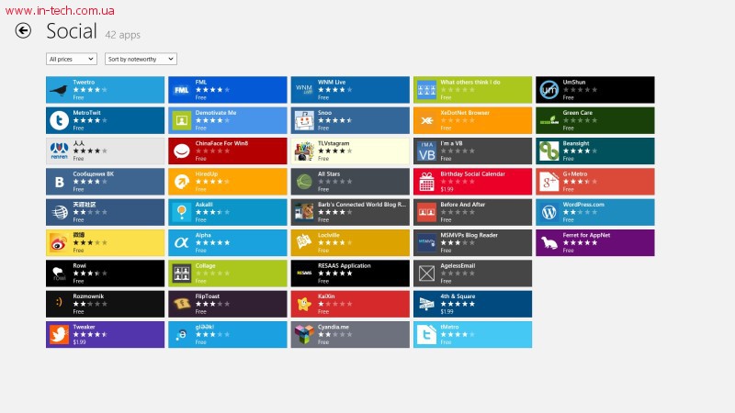Select the KaiXin star icon

[304, 304]
